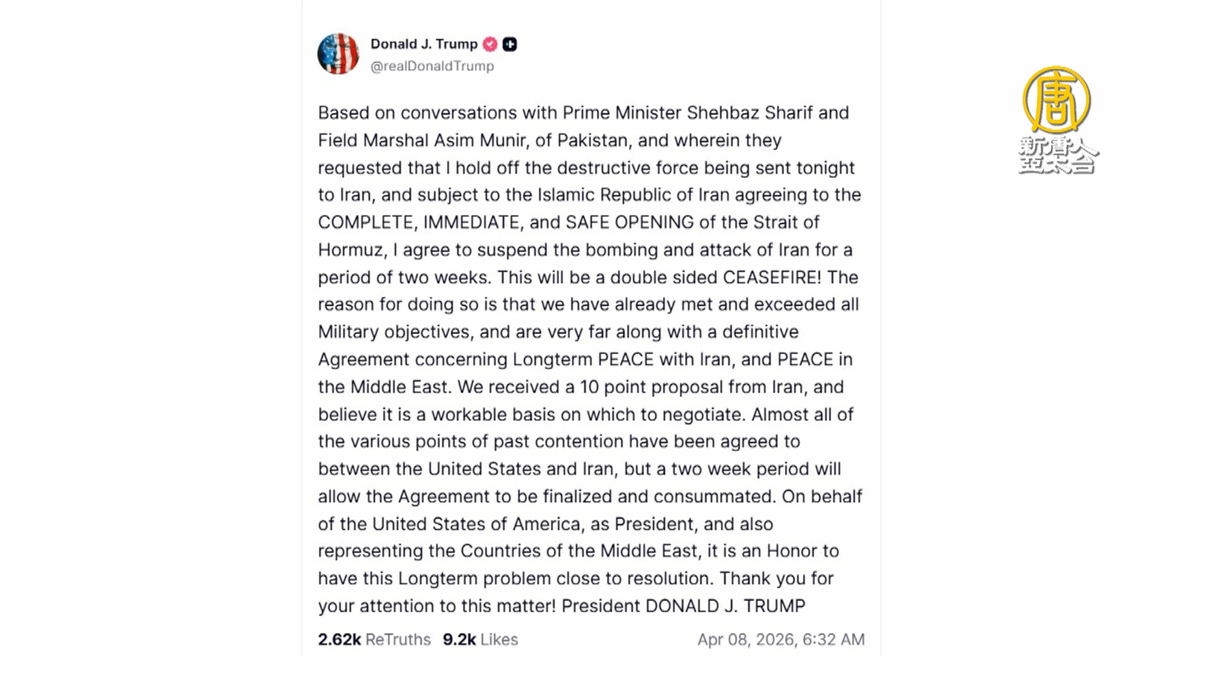Click the word Hormuz in the post

(351, 250)
